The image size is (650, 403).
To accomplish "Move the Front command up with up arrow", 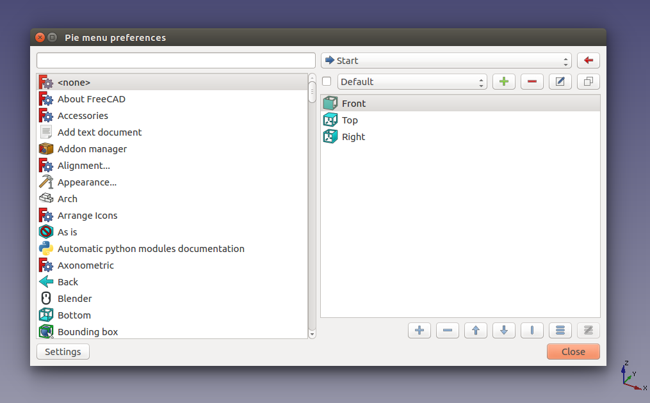I will pos(475,330).
